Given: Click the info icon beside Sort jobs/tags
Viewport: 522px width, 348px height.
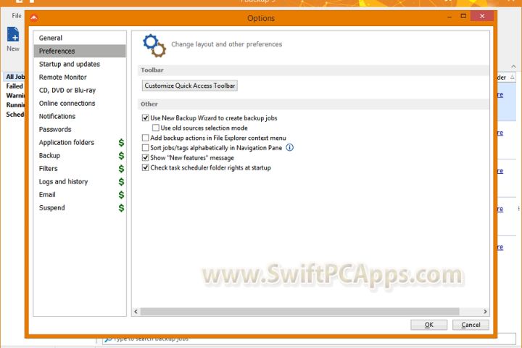Looking at the screenshot, I should click(289, 147).
